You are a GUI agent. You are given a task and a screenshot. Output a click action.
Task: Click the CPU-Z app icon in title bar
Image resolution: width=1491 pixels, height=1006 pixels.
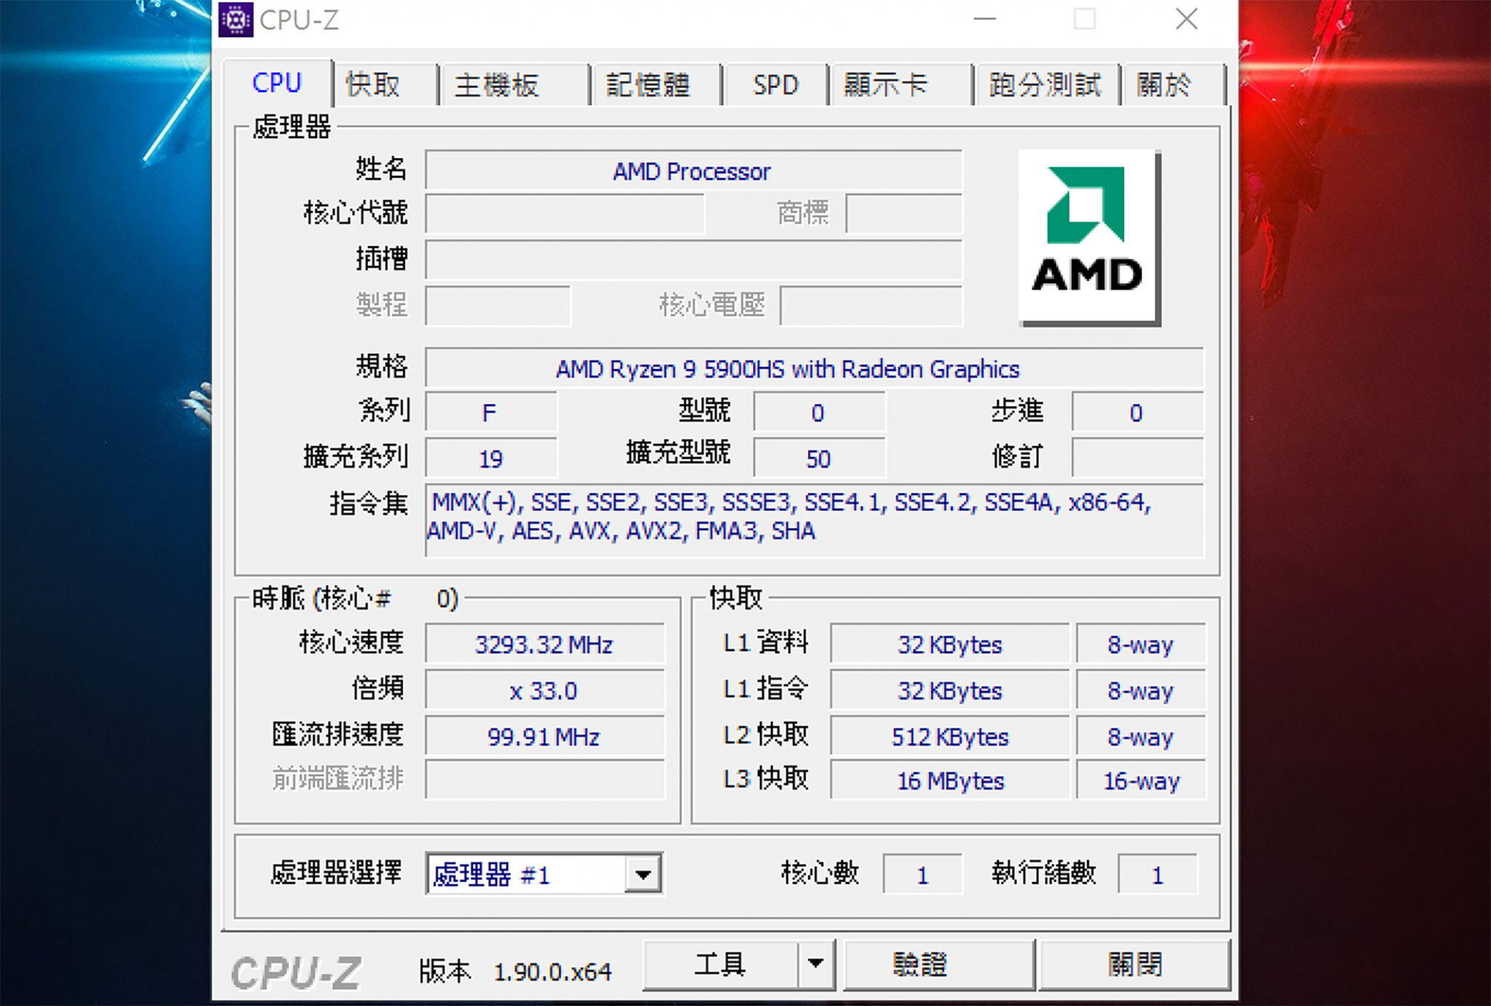[x=237, y=20]
